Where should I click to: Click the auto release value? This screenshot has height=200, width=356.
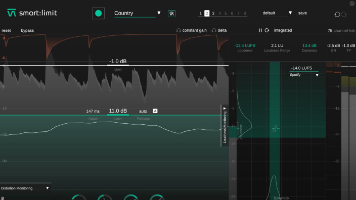coord(143,111)
